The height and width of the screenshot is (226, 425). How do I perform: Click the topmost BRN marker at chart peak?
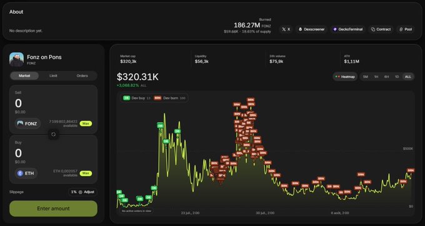pyautogui.click(x=251, y=100)
